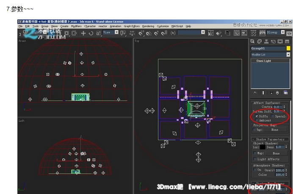Open the Material Editor icon
This screenshot has width=293, height=194.
[x=253, y=33]
